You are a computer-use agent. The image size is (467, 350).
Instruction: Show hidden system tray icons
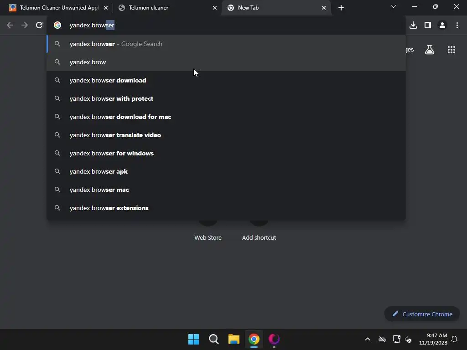pos(368,339)
